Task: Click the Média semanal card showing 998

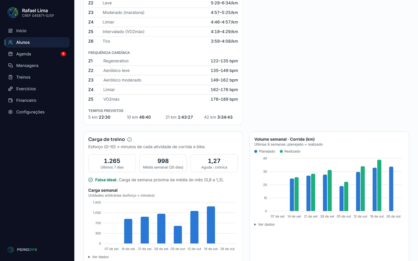Action: point(163,163)
